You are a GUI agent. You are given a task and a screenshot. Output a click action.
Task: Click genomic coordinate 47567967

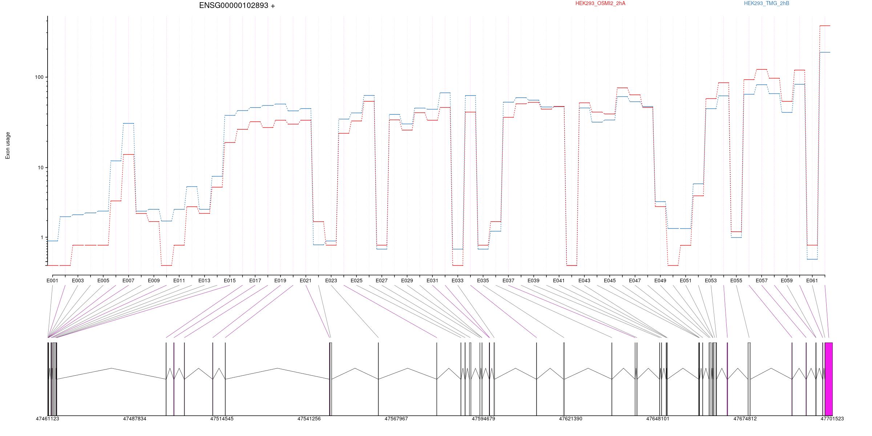tap(396, 419)
